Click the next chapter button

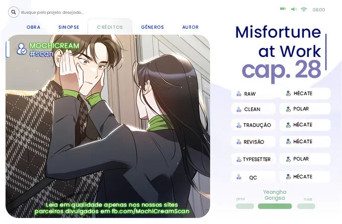306,206
